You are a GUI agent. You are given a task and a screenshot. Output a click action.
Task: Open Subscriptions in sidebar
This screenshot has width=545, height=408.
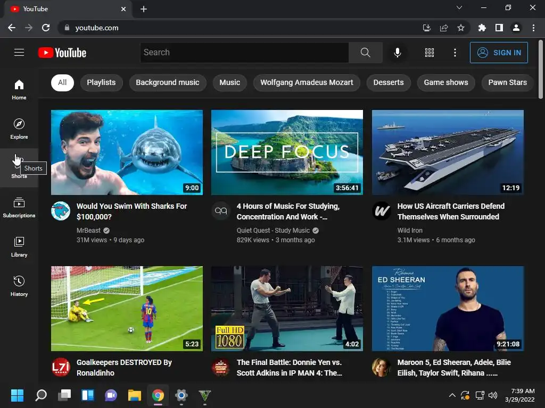tap(19, 208)
